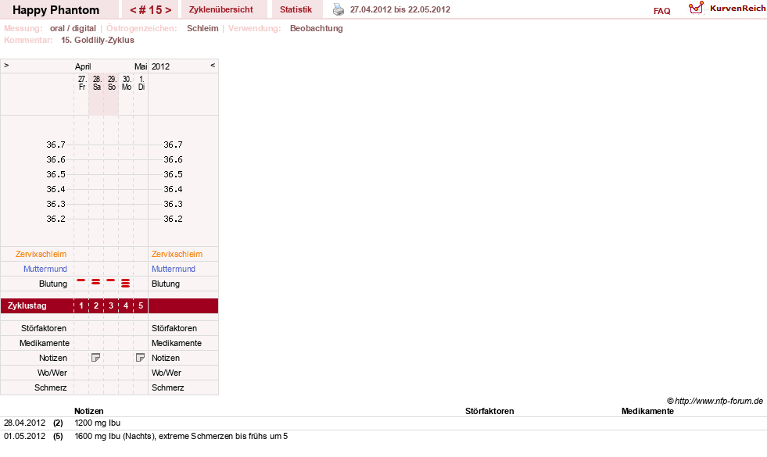Click the 28.04.2012 note row date
767x457 pixels.
click(x=24, y=423)
